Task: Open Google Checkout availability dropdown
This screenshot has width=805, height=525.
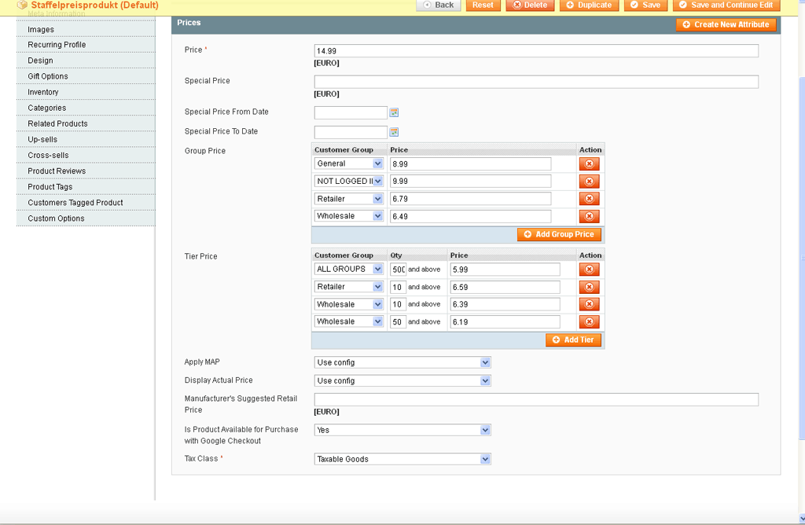Action: coord(402,430)
